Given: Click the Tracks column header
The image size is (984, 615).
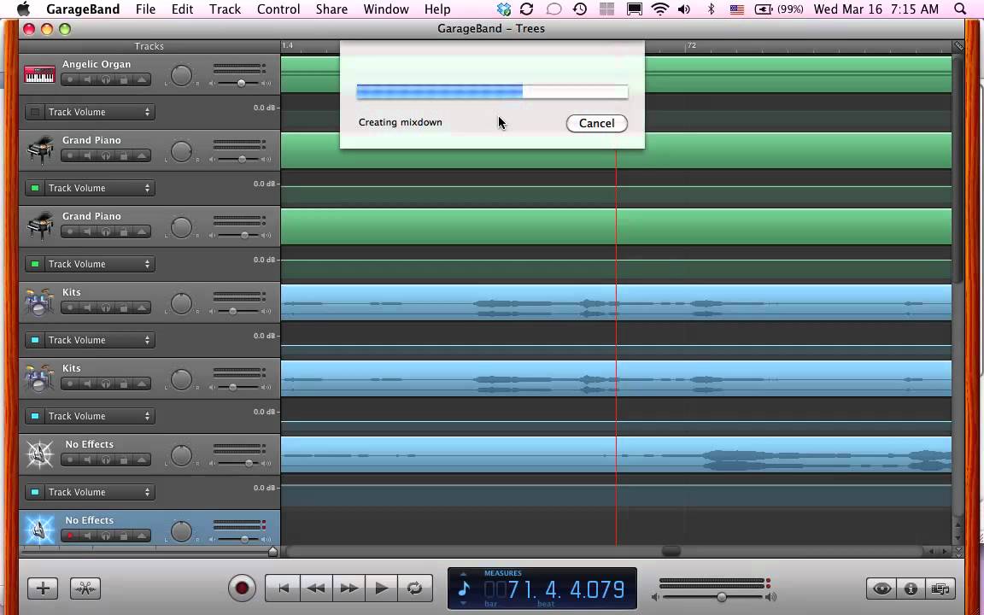Looking at the screenshot, I should point(149,46).
